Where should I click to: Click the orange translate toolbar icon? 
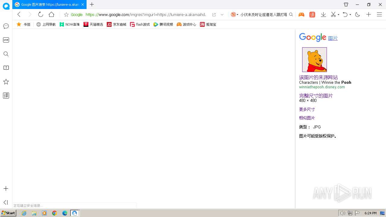(x=312, y=14)
